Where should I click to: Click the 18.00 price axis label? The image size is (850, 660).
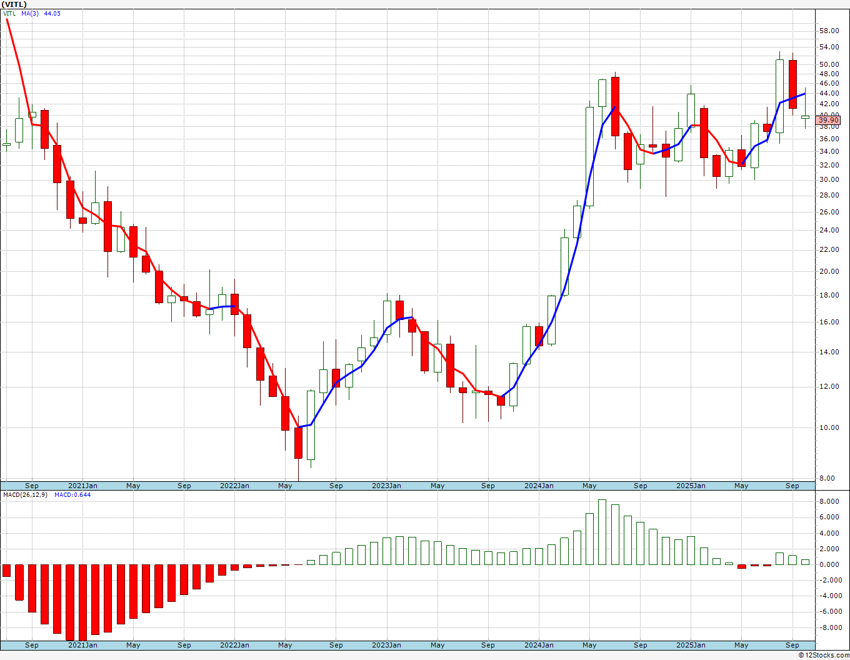pos(829,295)
